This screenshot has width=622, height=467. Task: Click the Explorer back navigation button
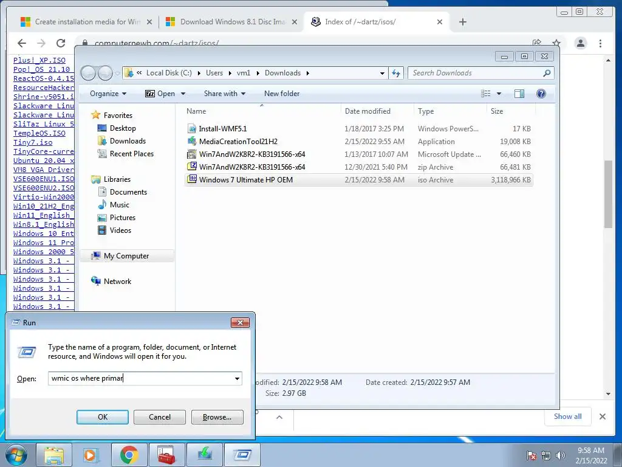click(88, 73)
